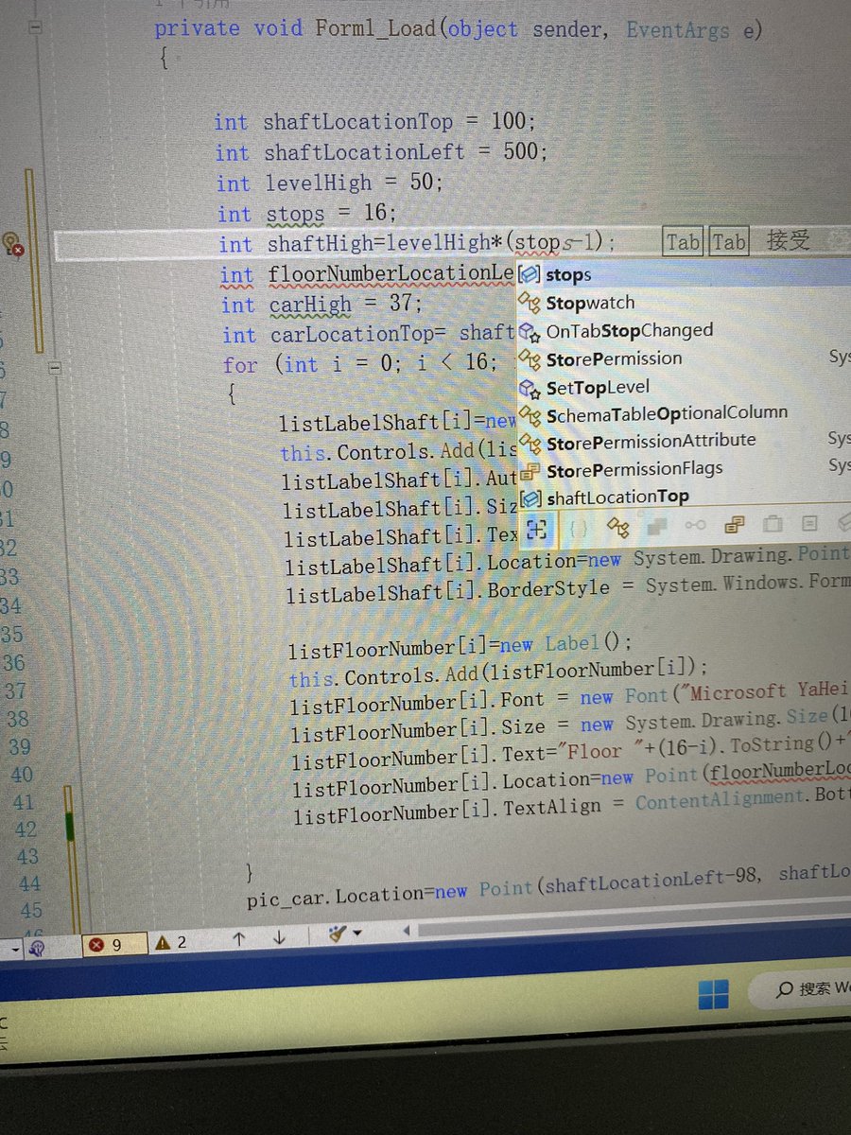Screen dimensions: 851x1135
Task: Click line number 44 in the margin
Action: point(29,882)
